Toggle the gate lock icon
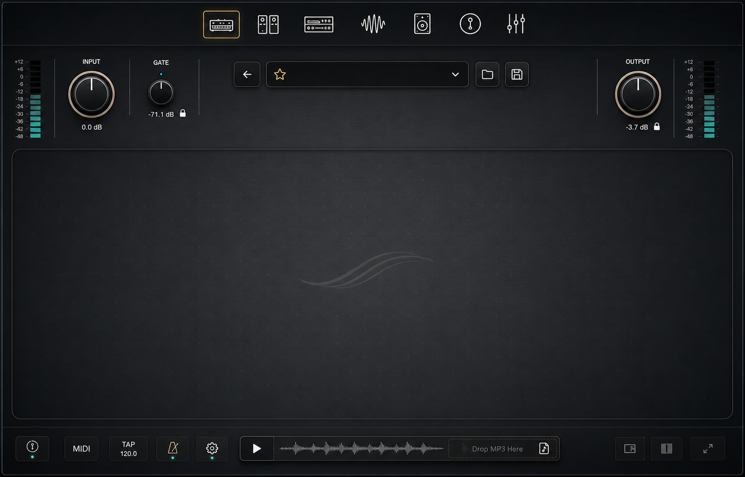 click(183, 113)
